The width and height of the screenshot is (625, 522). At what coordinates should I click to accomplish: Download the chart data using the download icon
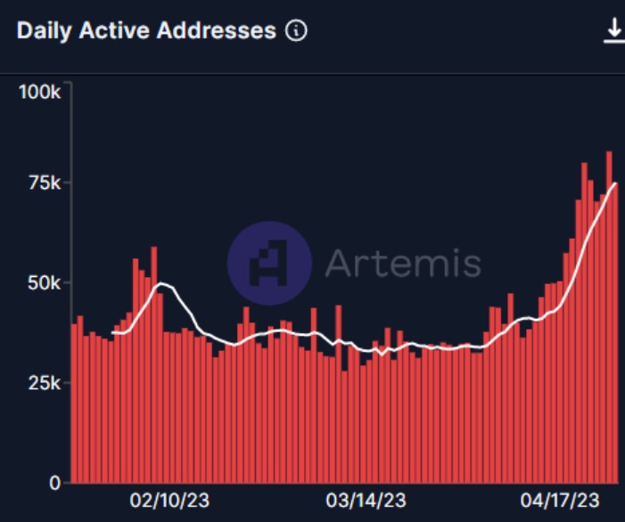pyautogui.click(x=614, y=31)
